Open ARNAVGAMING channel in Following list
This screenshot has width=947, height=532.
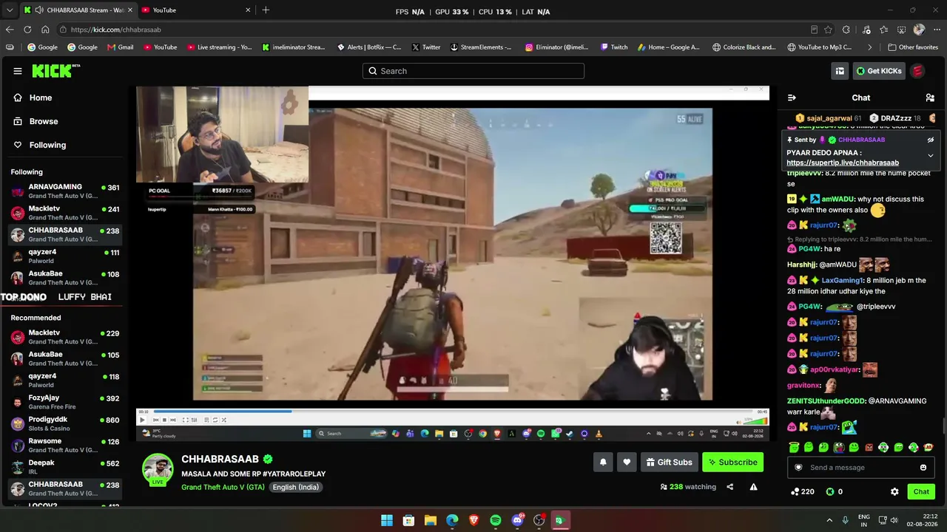pos(65,191)
